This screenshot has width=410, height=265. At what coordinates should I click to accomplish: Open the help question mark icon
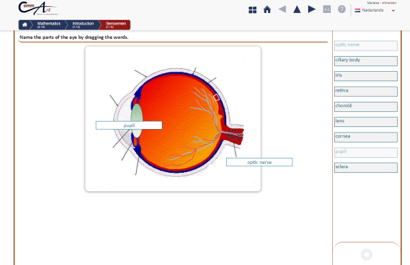click(342, 9)
